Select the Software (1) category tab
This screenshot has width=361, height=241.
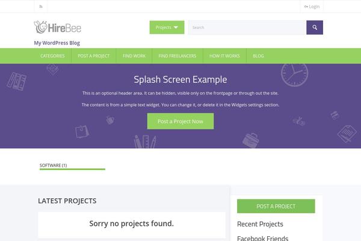pyautogui.click(x=54, y=165)
